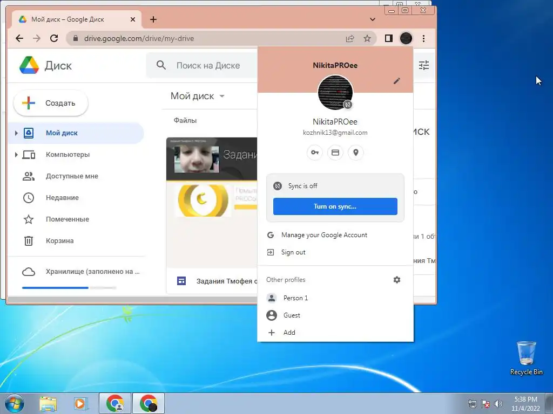Click the address bar URL
The height and width of the screenshot is (414, 553).
click(139, 38)
